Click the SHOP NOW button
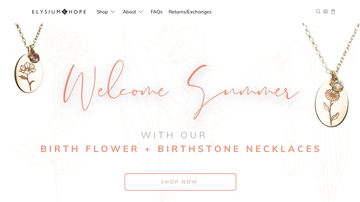Image resolution: width=360 pixels, height=202 pixels. (x=180, y=182)
